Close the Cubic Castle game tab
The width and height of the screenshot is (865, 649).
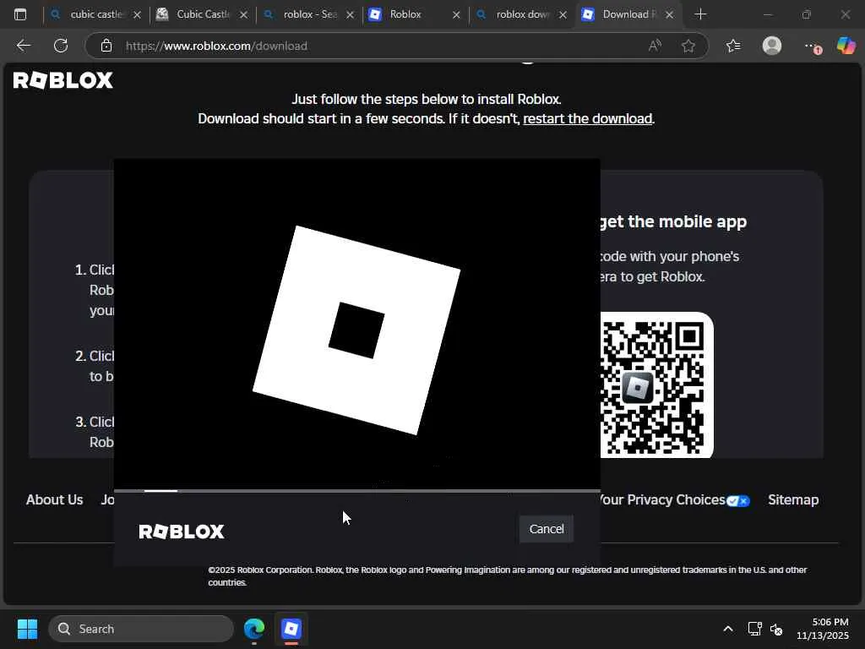(x=244, y=15)
